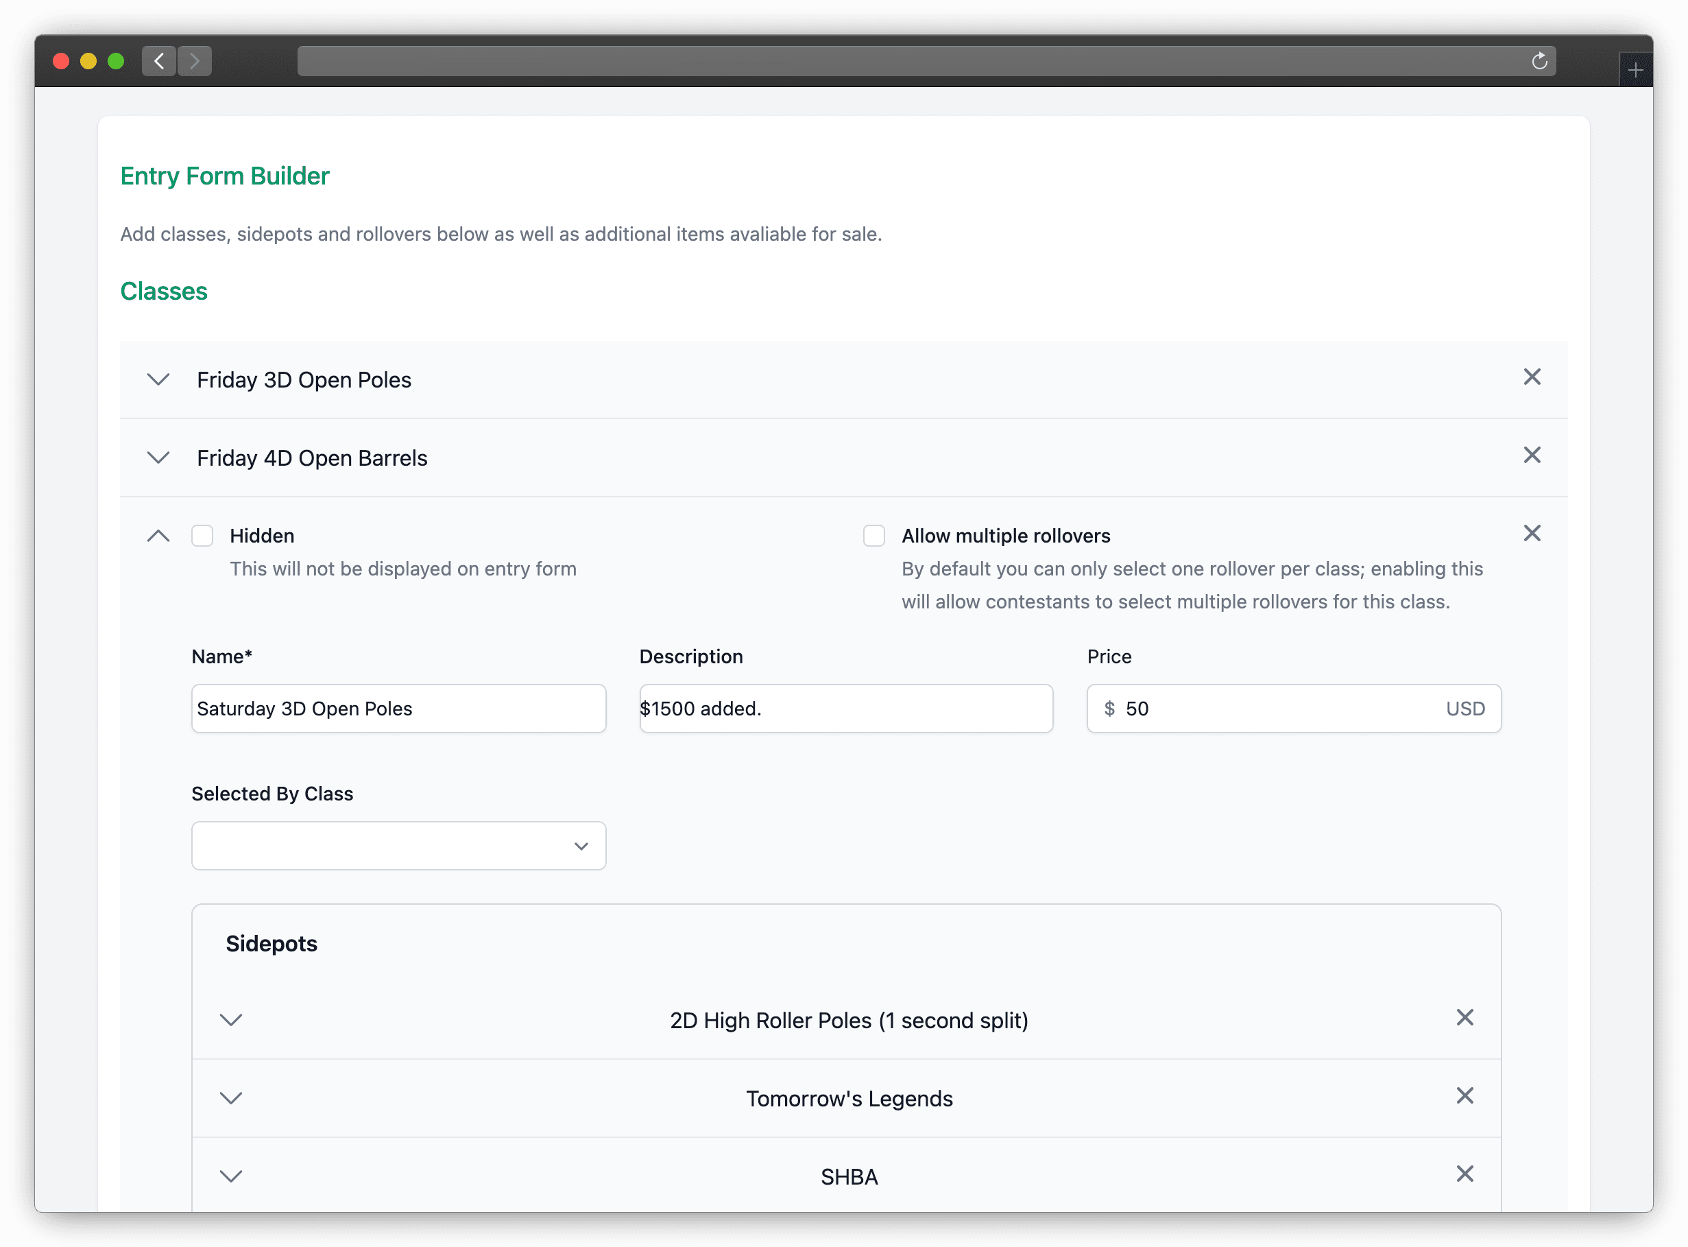Viewport: 1688px width, 1247px height.
Task: Go back using browser back arrow
Action: [x=159, y=61]
